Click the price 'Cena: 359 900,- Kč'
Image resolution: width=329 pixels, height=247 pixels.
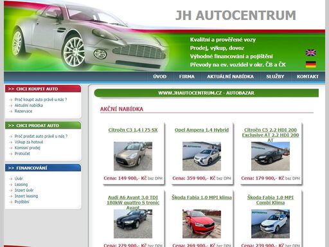tap(194, 178)
